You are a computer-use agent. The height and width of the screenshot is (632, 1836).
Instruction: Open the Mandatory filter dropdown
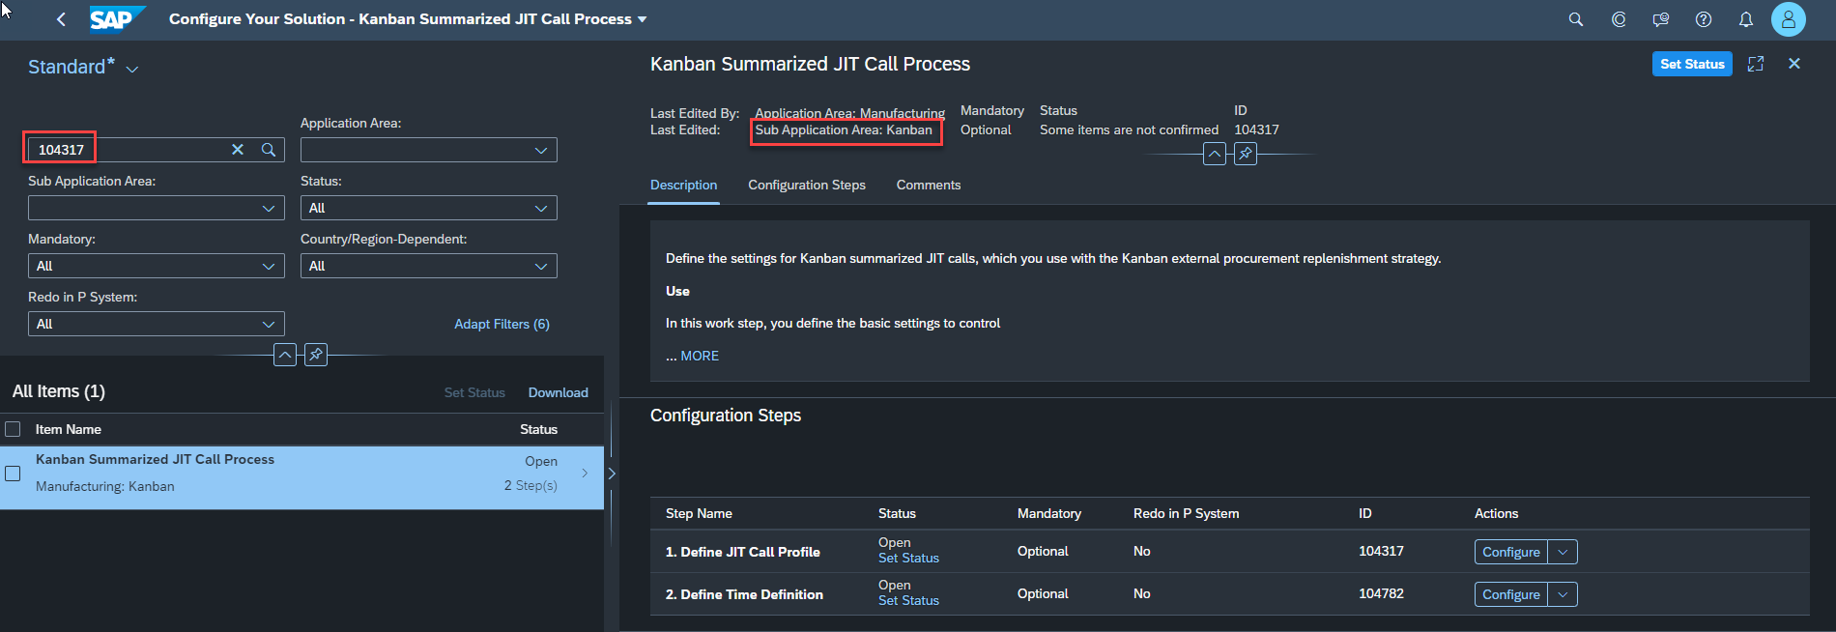[269, 266]
